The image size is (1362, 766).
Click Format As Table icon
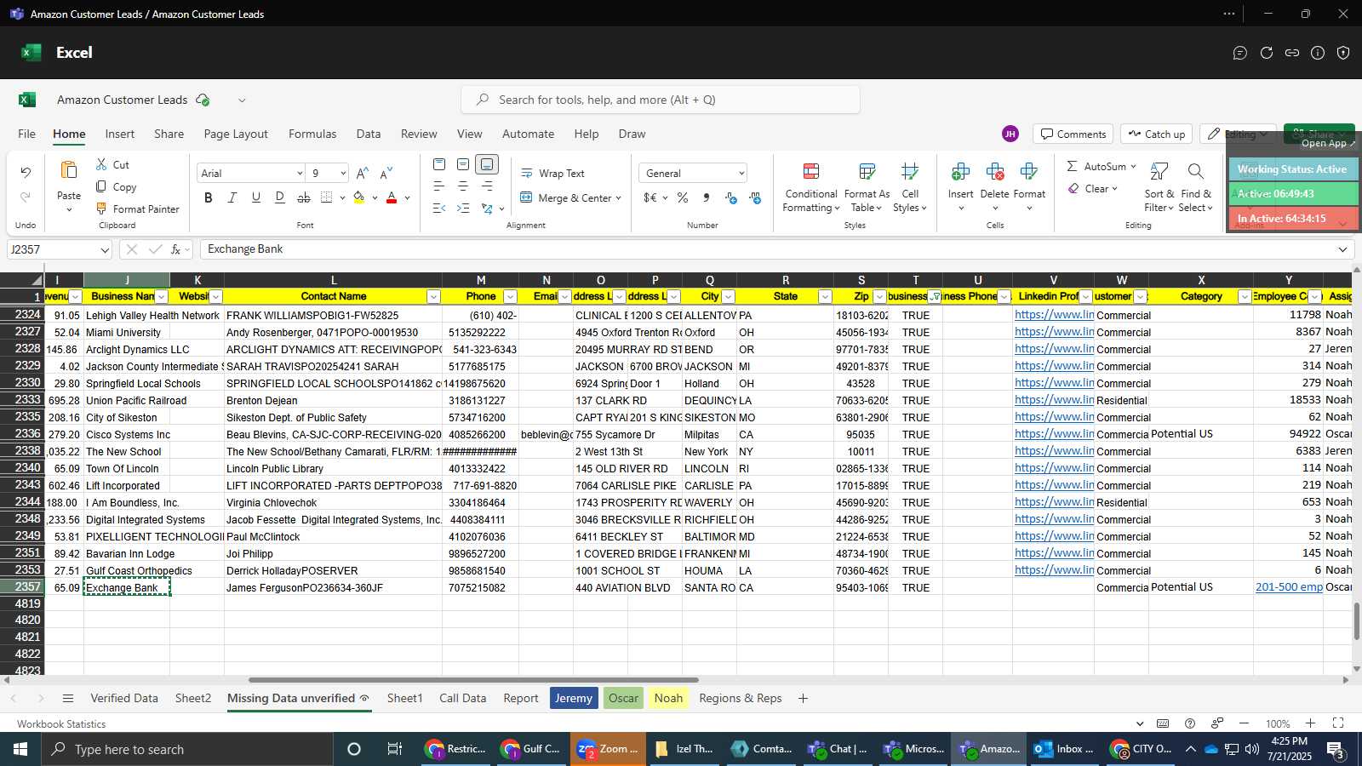867,172
